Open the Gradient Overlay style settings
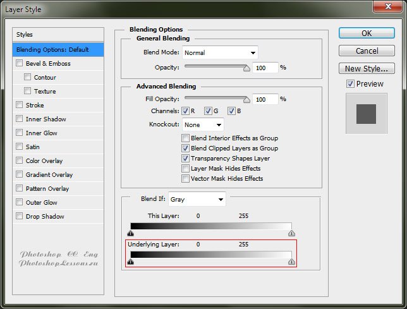Viewport: 407px width, 309px height. pos(49,174)
